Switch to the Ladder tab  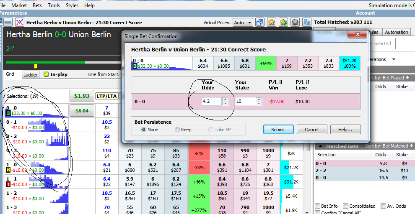coord(31,75)
